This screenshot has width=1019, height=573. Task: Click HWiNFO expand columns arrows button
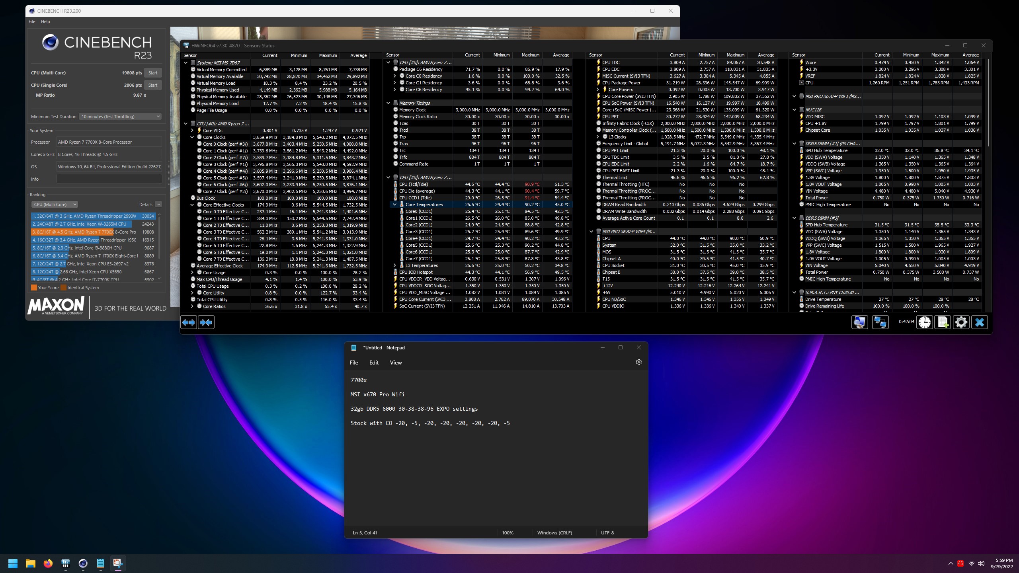coord(189,322)
